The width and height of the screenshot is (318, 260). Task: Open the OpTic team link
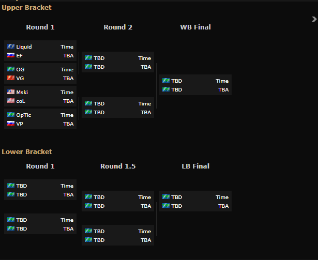(x=23, y=115)
